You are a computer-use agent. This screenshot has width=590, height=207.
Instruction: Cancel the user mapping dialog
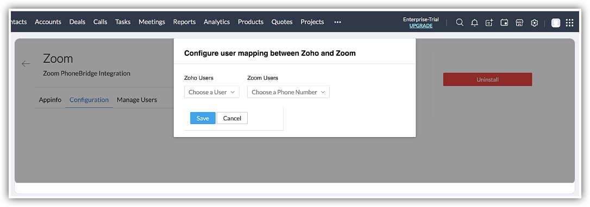click(x=232, y=118)
